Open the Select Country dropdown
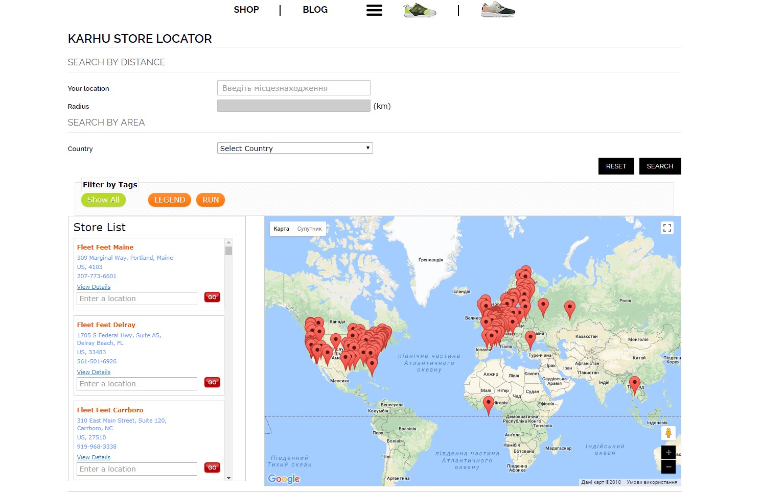Viewport: 761px width, 494px height. [295, 148]
